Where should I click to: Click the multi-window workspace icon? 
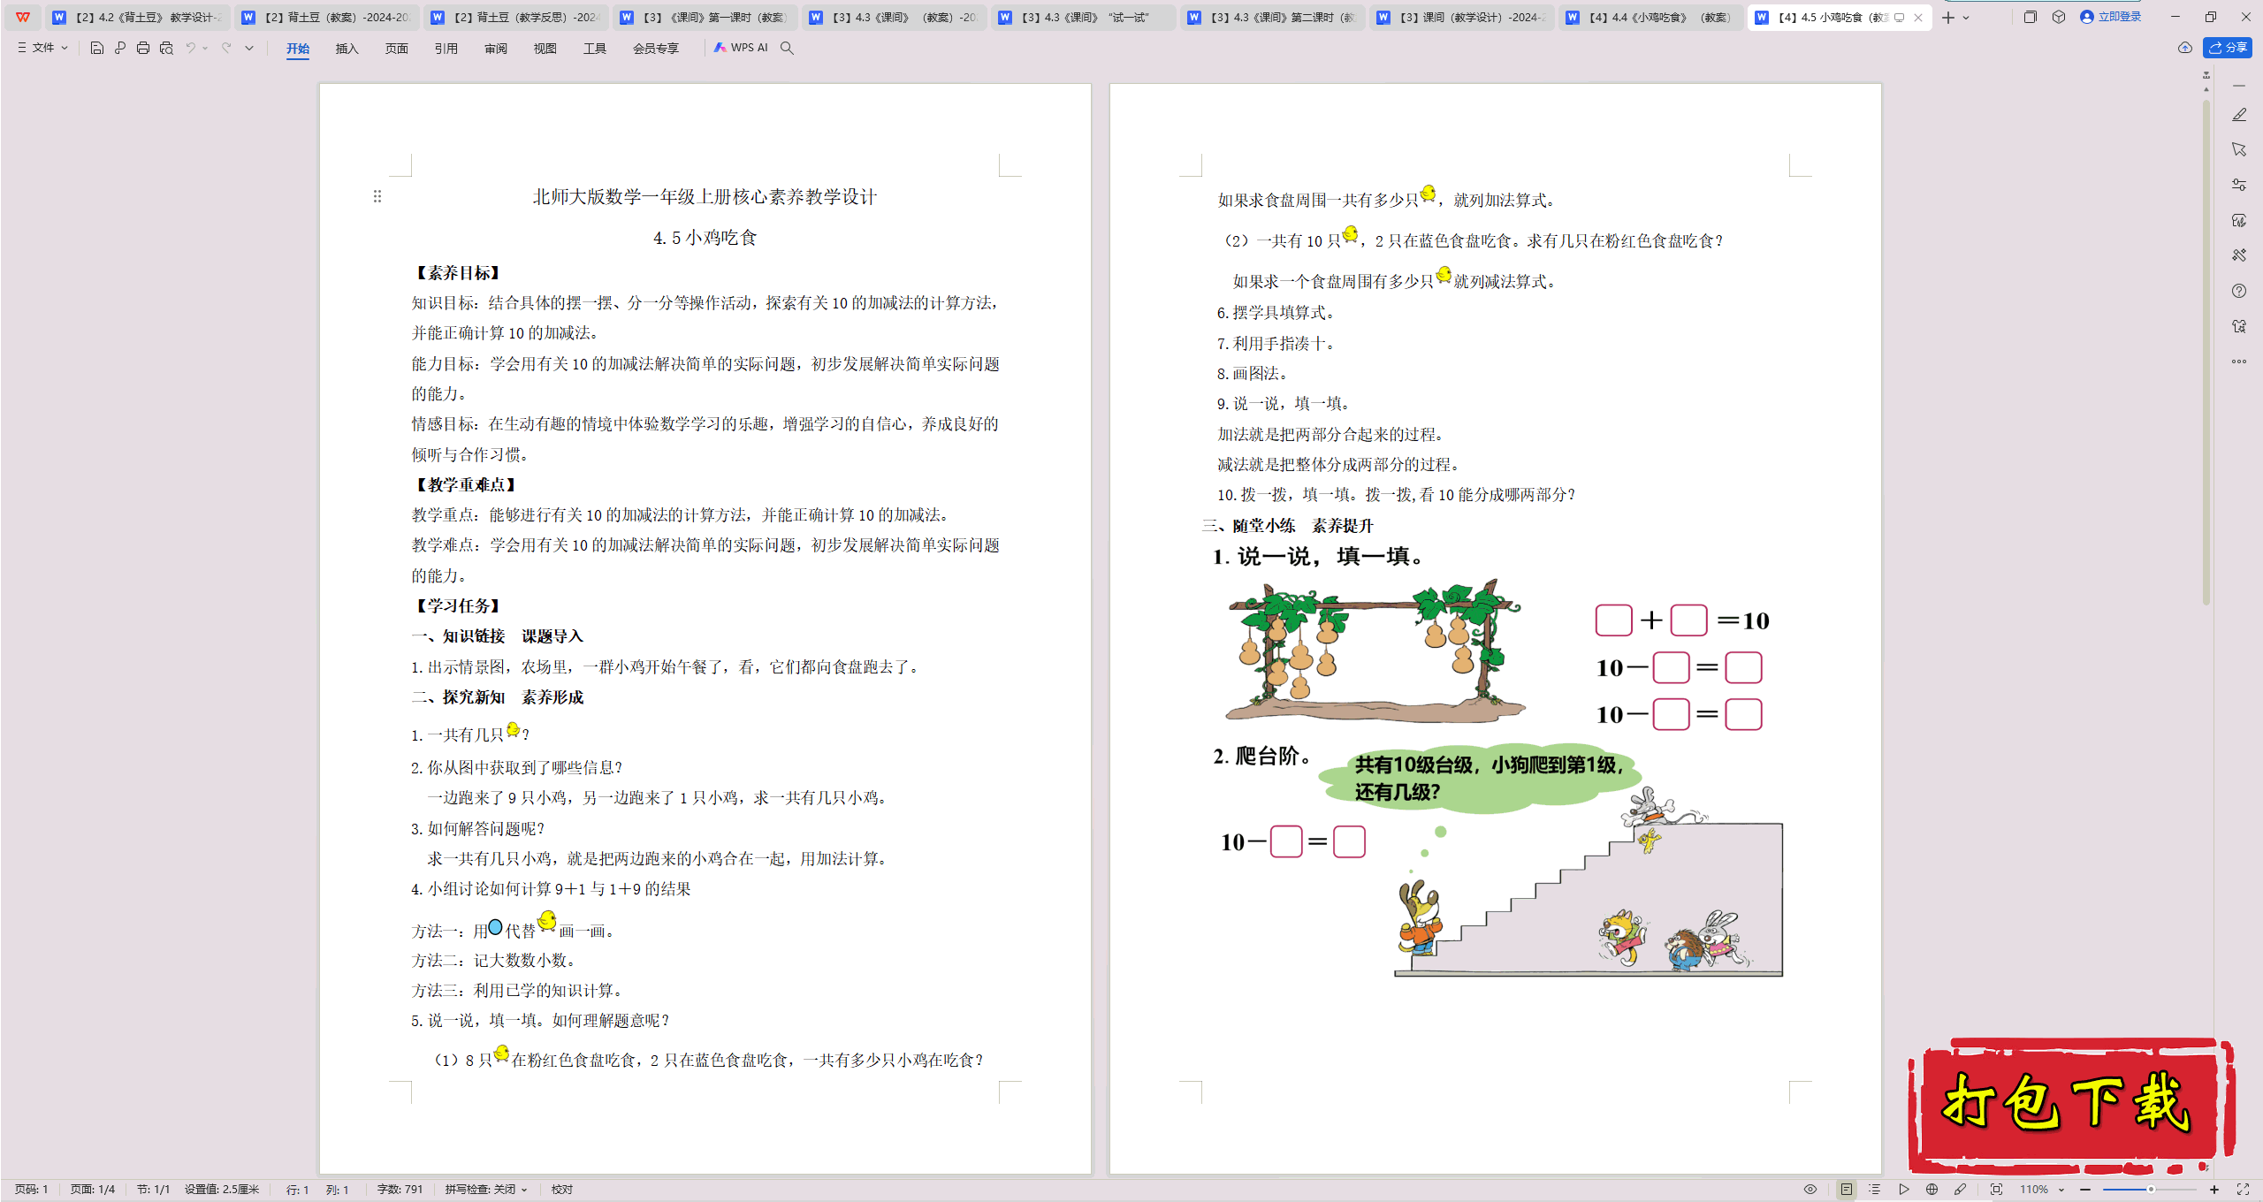2031,17
